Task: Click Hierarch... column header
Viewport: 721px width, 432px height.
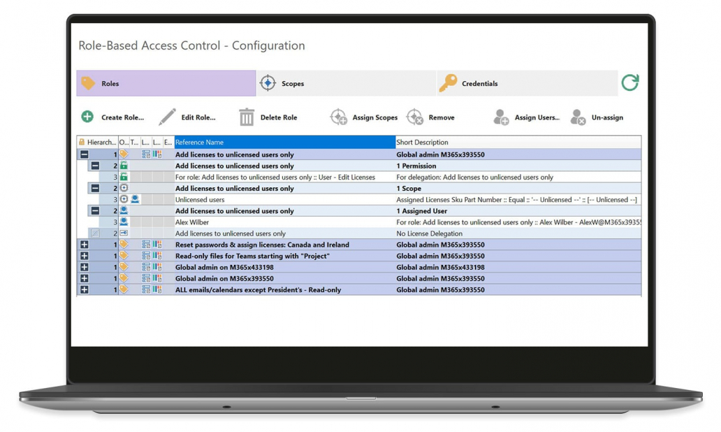Action: coord(98,142)
